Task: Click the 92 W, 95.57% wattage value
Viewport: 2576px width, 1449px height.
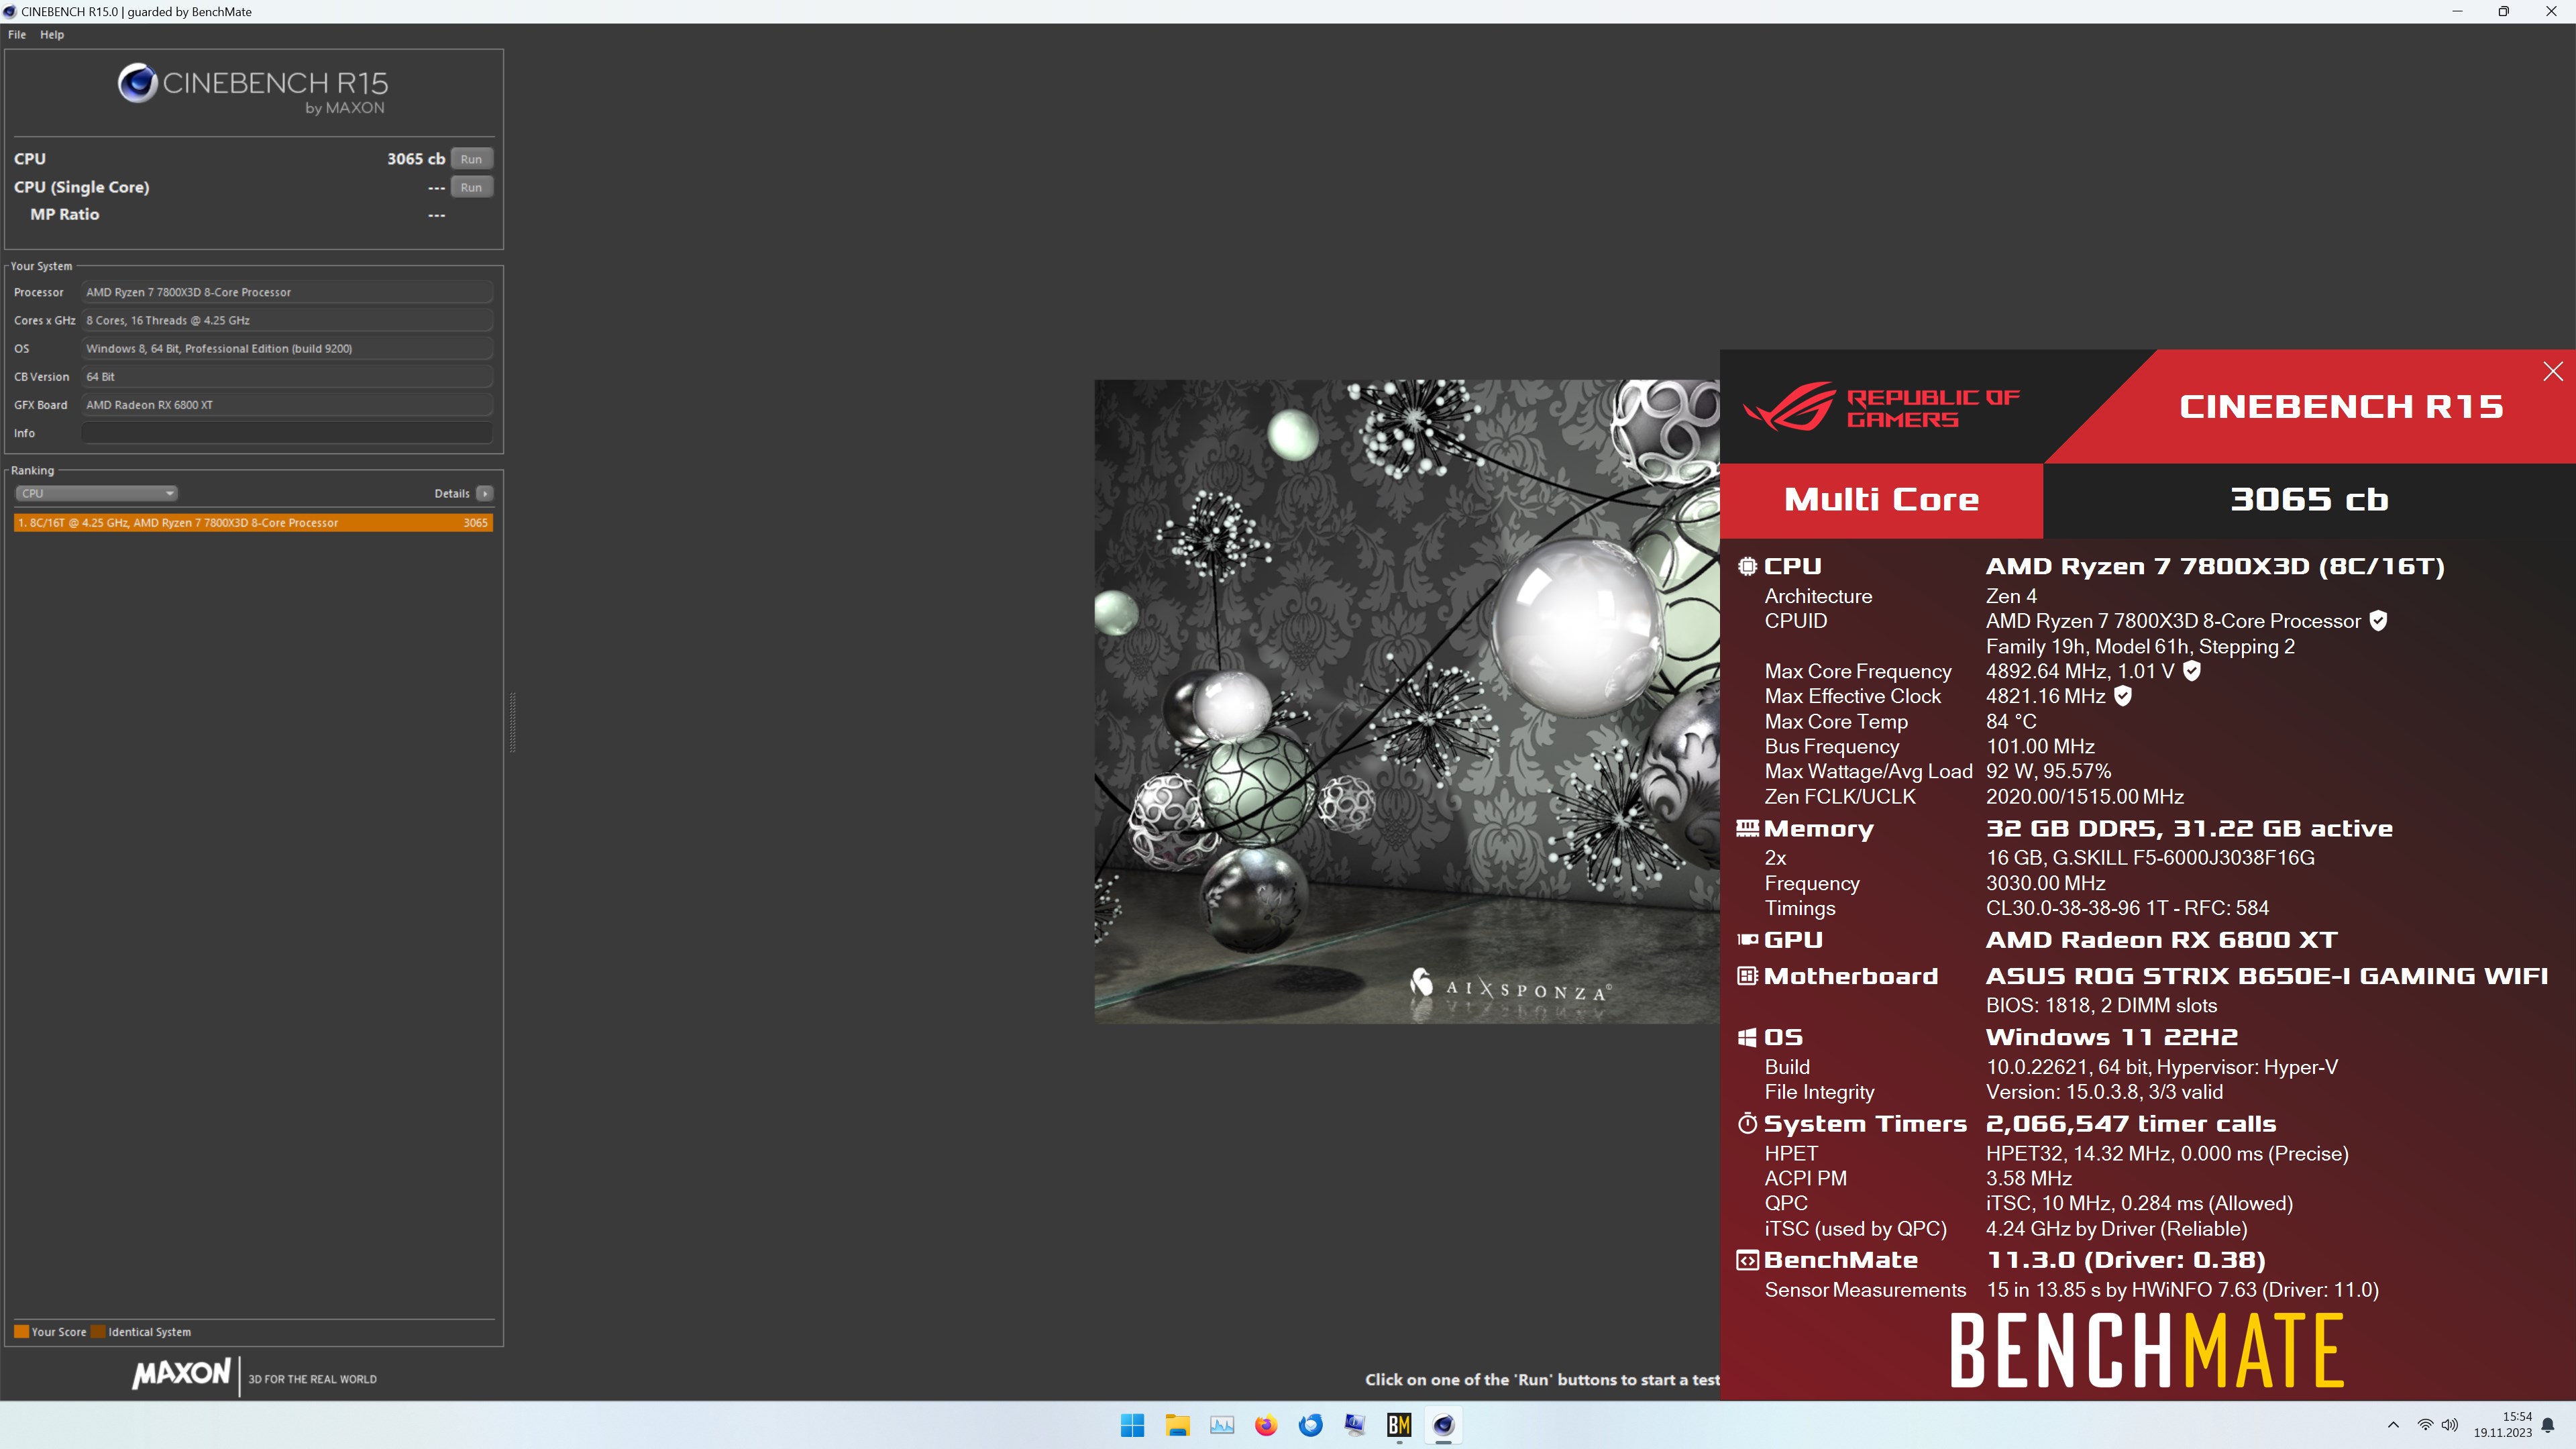Action: point(2048,771)
